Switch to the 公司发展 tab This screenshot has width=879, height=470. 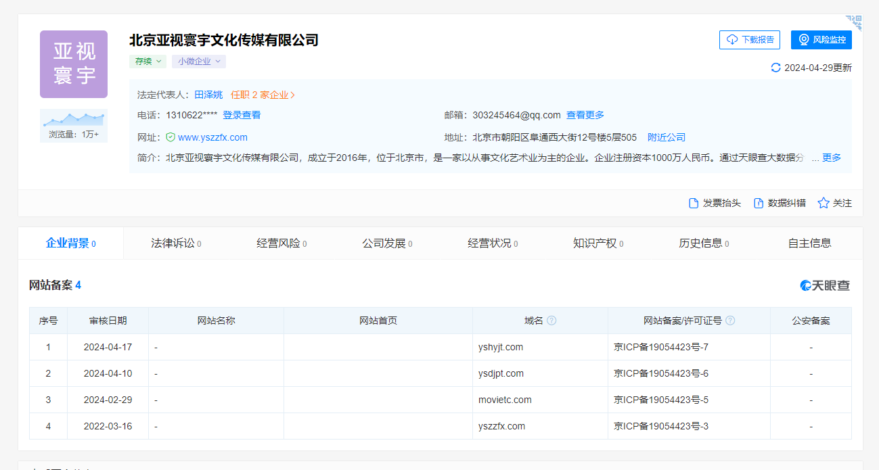coord(387,243)
